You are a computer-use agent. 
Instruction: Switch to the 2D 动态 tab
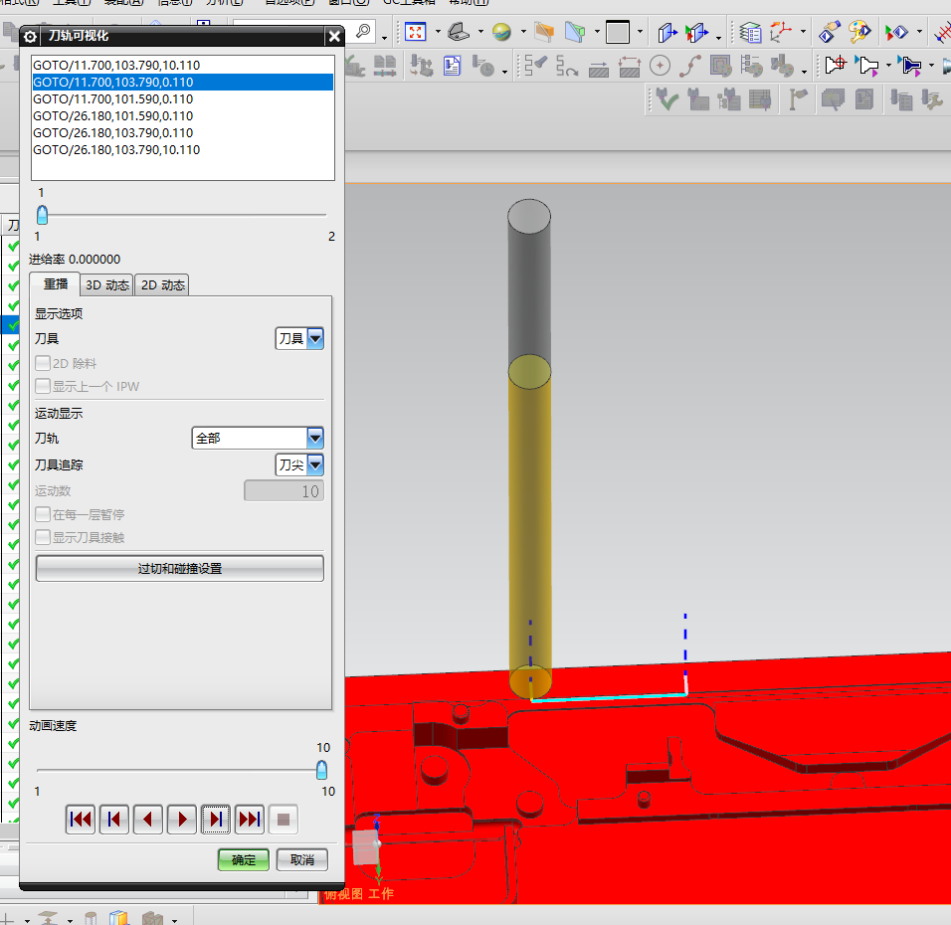[162, 285]
